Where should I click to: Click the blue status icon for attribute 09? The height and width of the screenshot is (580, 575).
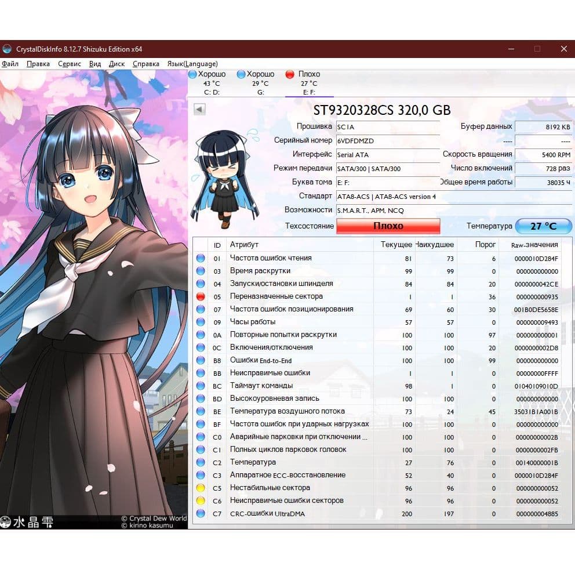coord(201,322)
